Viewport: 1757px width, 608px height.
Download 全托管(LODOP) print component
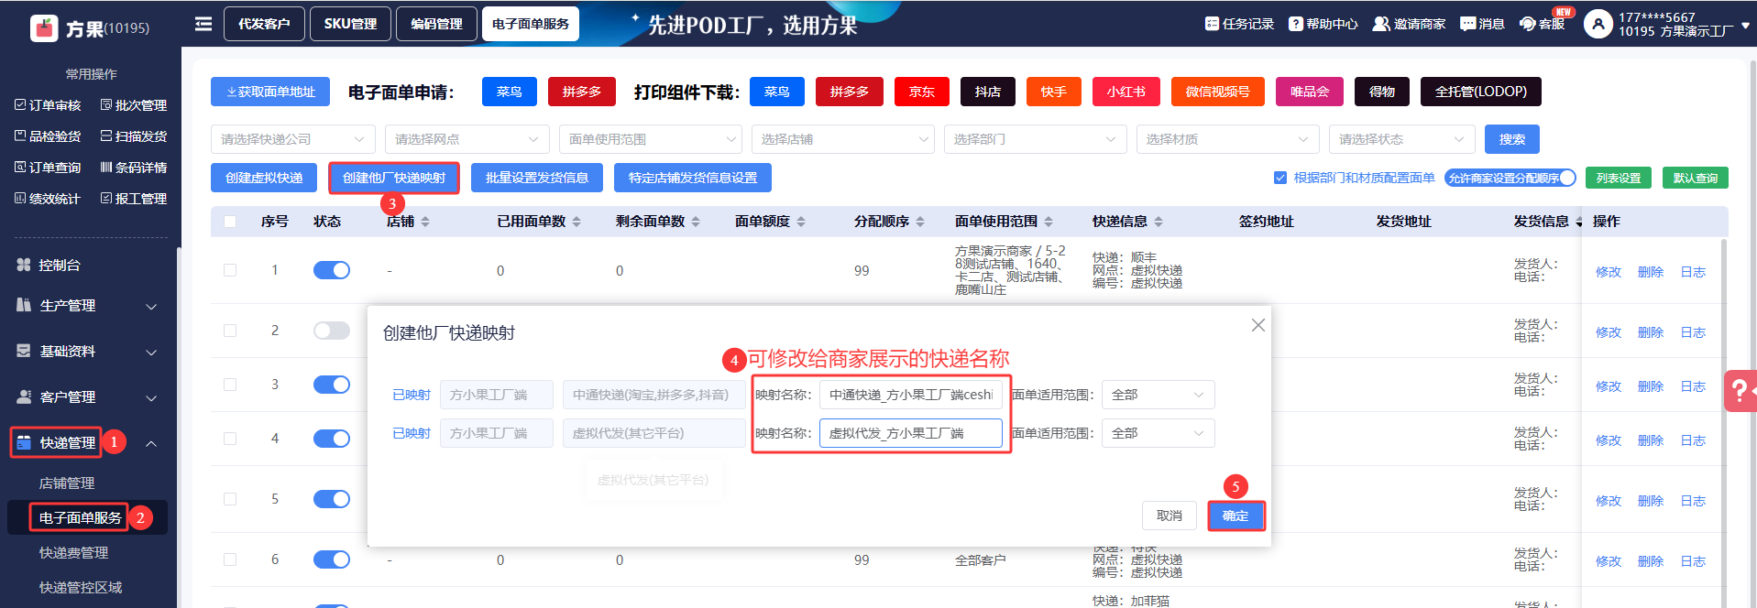coord(1481,92)
